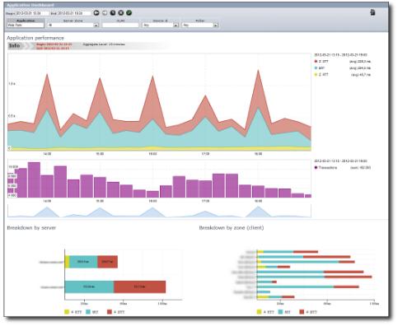398x326 pixels.
Task: Click the Breakdown by zone (client) heading
Action: click(232, 228)
